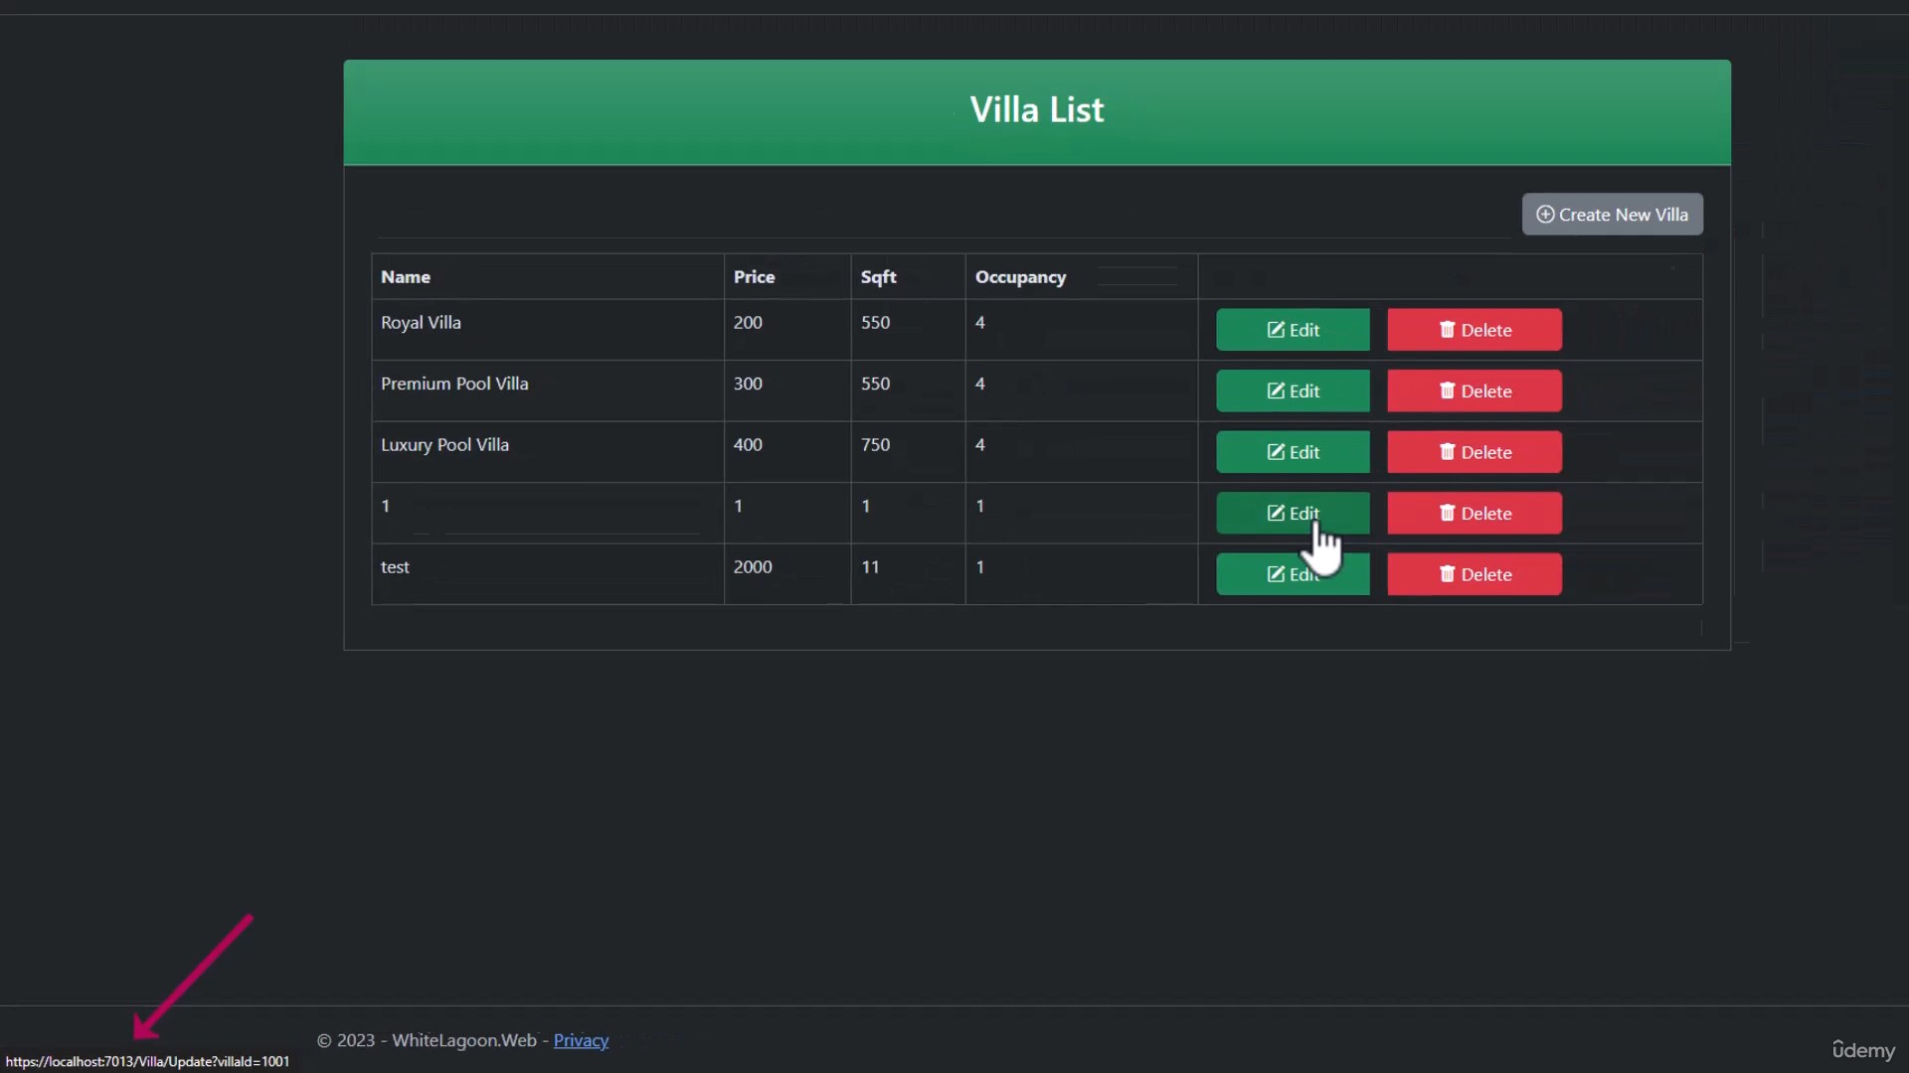Select the Royal Villa name cell

point(421,323)
